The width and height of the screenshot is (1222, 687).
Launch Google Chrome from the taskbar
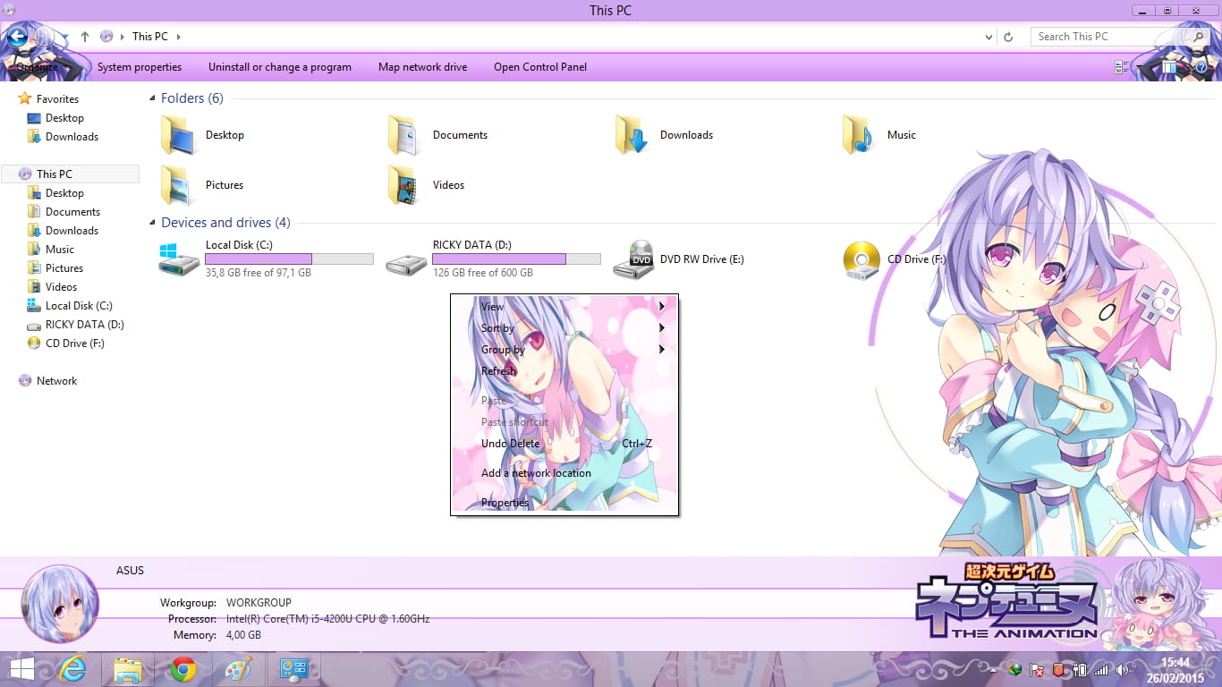[183, 669]
